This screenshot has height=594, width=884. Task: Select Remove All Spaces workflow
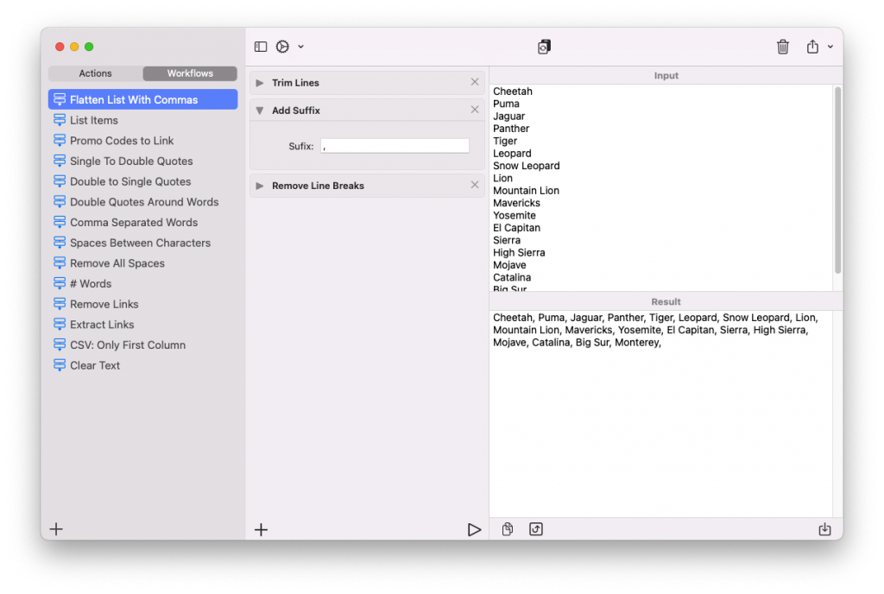click(x=142, y=263)
